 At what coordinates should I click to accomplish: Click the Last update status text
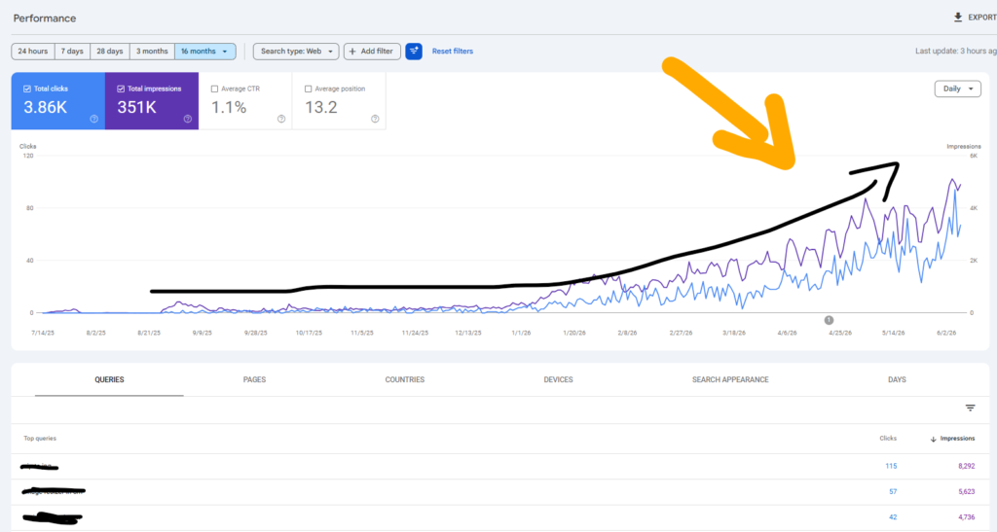(x=956, y=52)
